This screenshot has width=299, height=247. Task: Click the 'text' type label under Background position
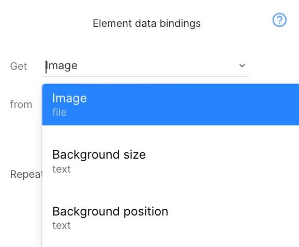tap(62, 225)
